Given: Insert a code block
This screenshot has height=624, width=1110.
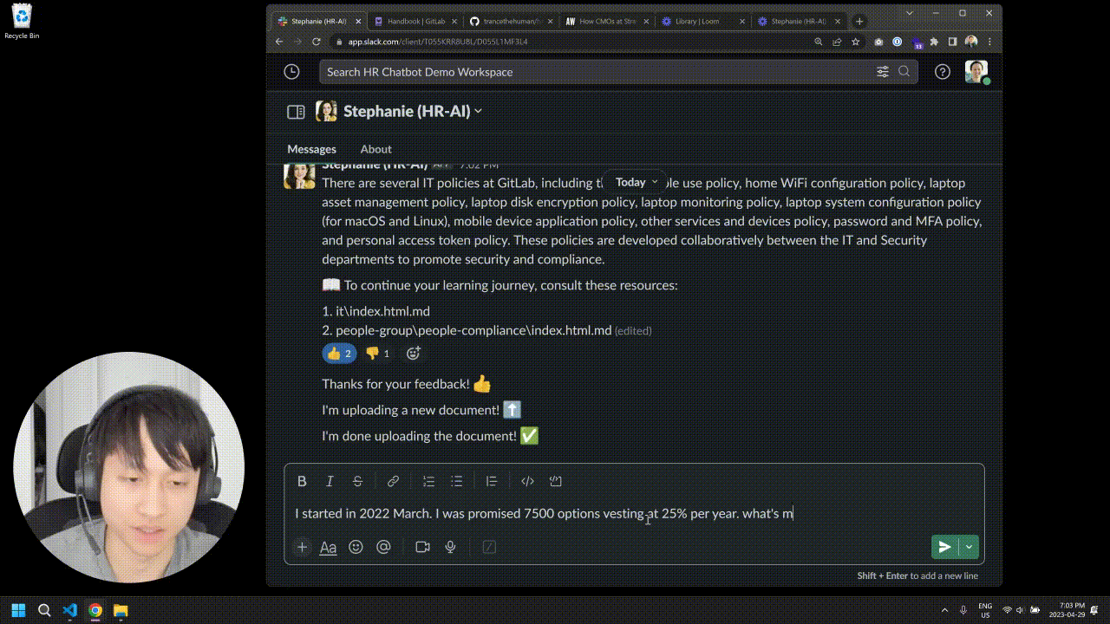Looking at the screenshot, I should pyautogui.click(x=556, y=481).
